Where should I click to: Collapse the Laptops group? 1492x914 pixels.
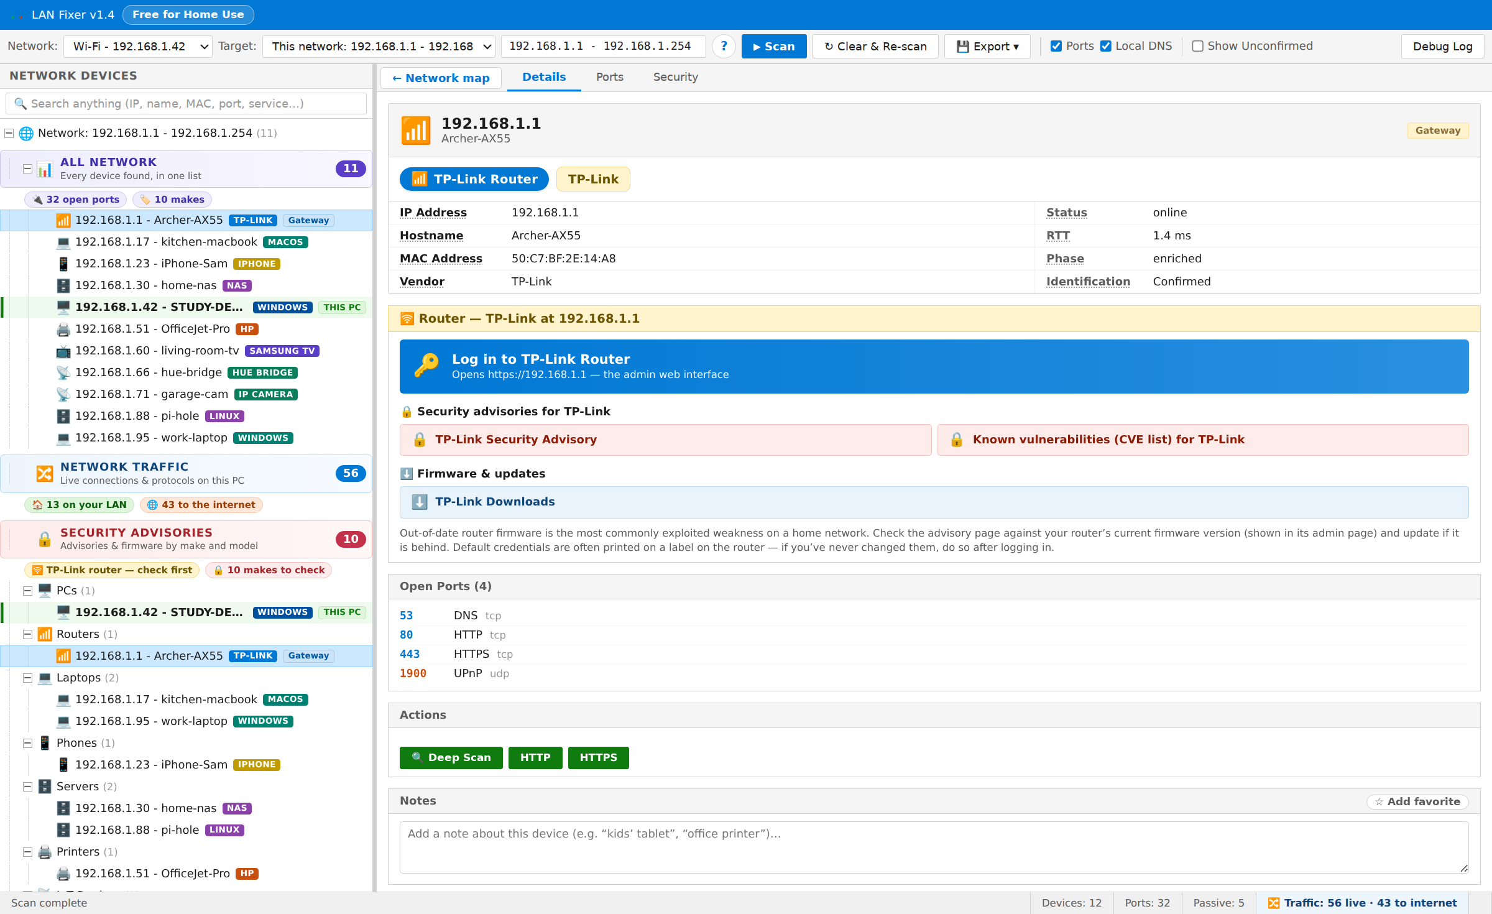click(x=27, y=678)
